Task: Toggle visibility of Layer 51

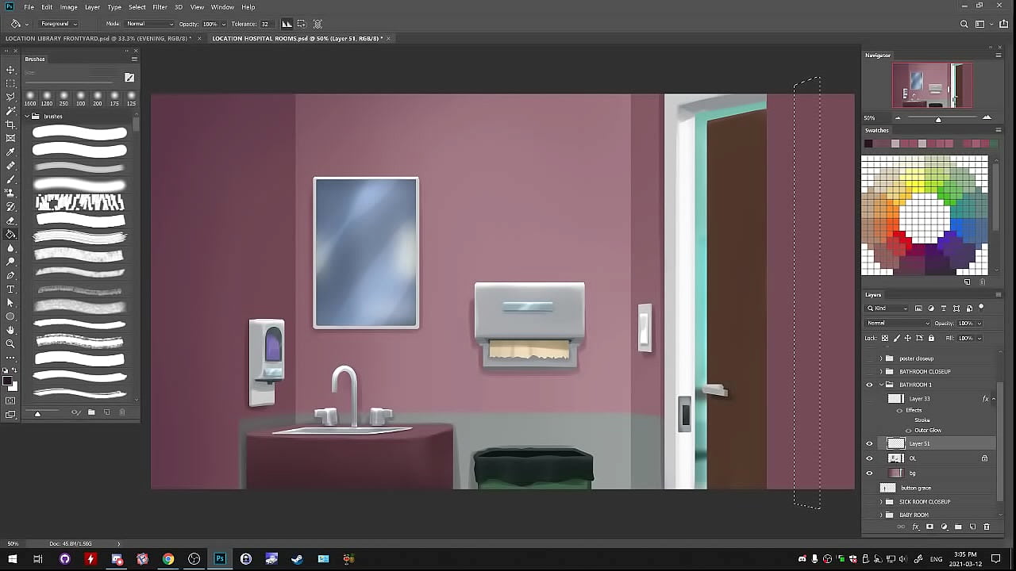Action: coord(869,444)
